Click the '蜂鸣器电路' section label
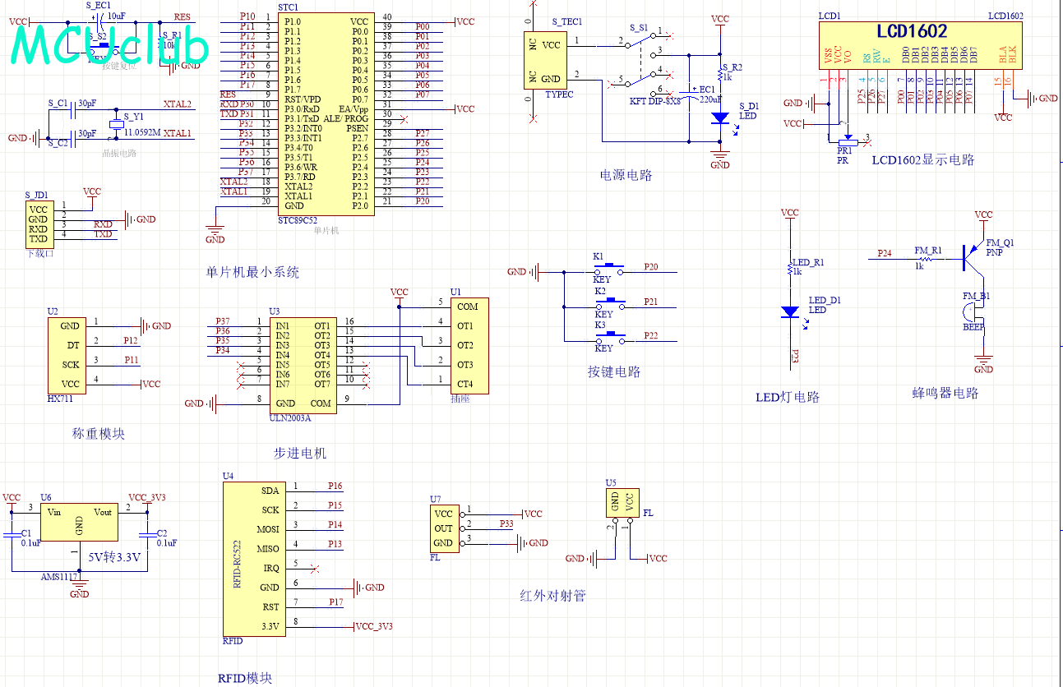Image resolution: width=1063 pixels, height=687 pixels. coord(945,394)
